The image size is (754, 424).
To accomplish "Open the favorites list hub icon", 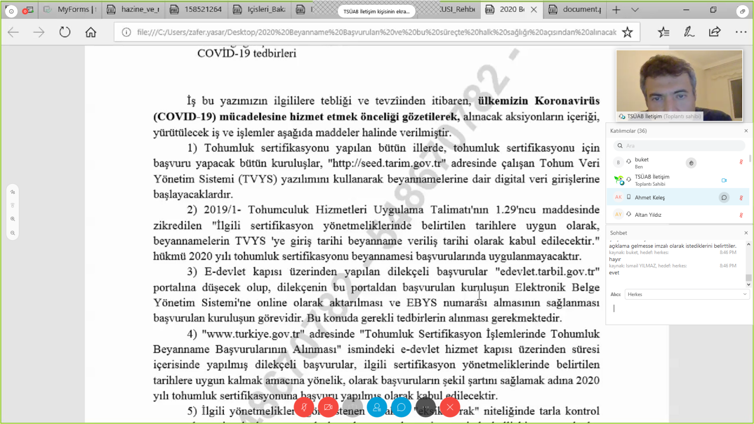I will pyautogui.click(x=664, y=32).
